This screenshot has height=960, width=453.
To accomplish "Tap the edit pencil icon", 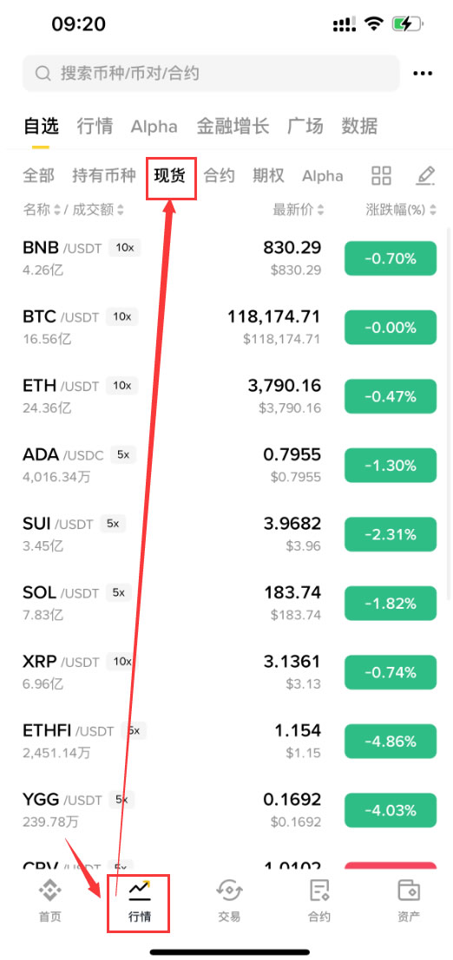I will [x=425, y=176].
